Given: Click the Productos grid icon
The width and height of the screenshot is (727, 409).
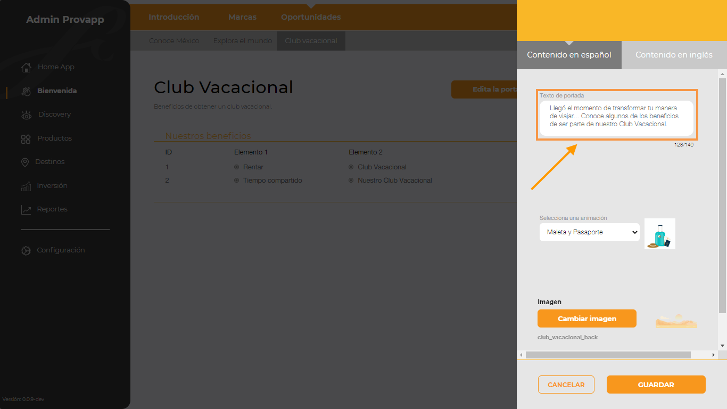Looking at the screenshot, I should [x=26, y=138].
